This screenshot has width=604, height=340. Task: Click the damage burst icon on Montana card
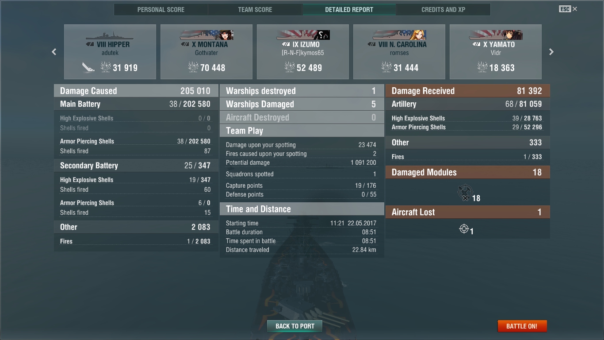click(193, 67)
